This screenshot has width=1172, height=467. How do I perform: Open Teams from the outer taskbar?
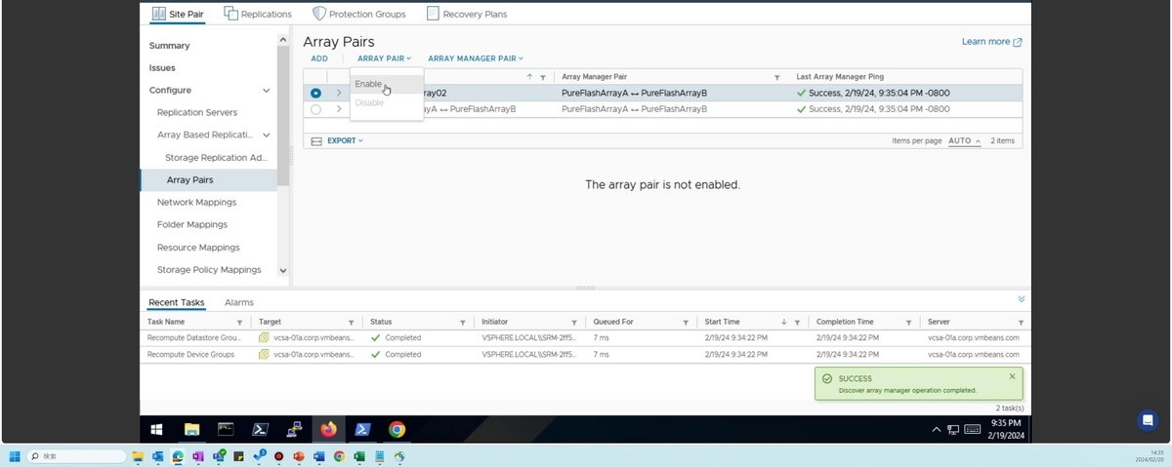pos(219,456)
